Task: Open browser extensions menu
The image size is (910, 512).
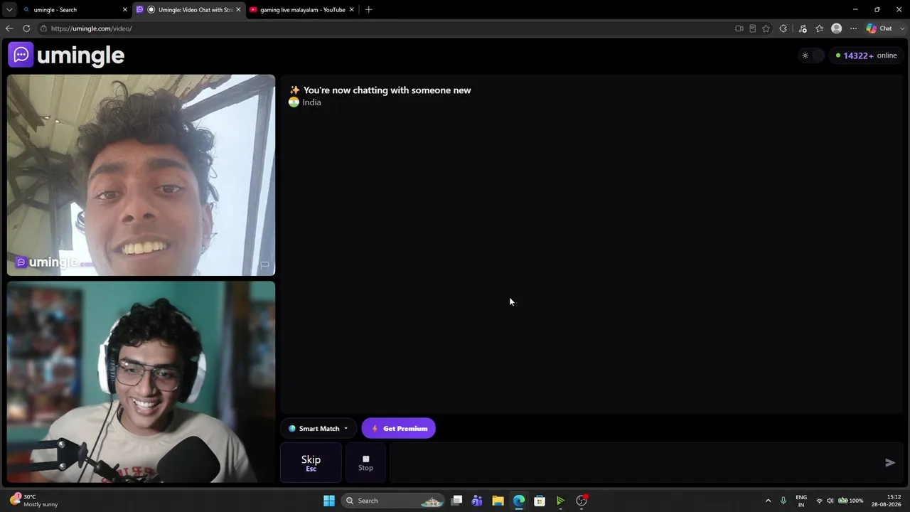Action: [783, 28]
